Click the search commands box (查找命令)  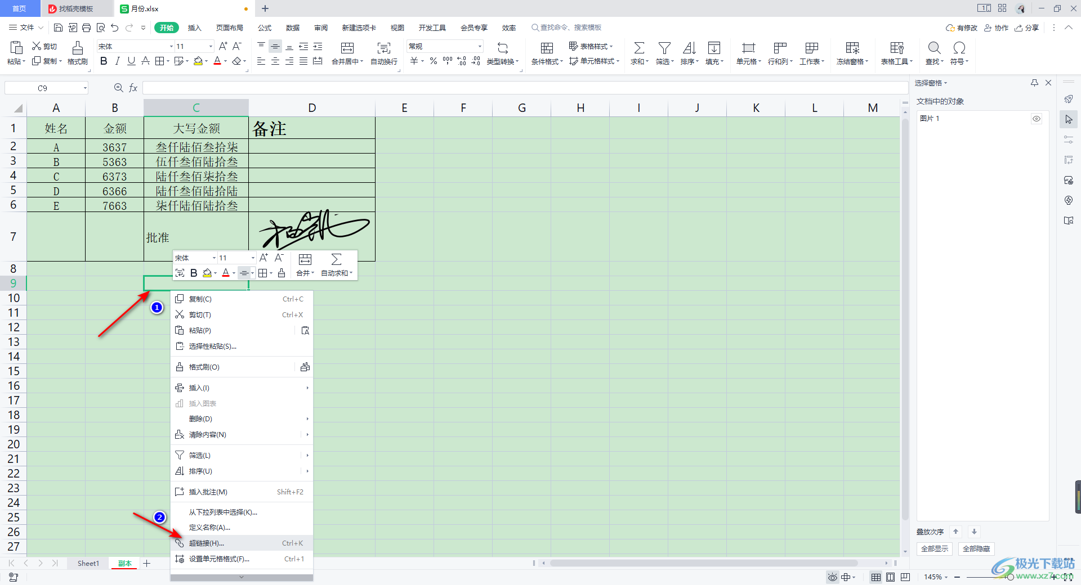(x=567, y=28)
